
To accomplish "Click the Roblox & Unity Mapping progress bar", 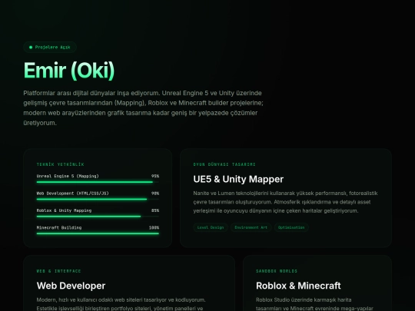I will [98, 217].
